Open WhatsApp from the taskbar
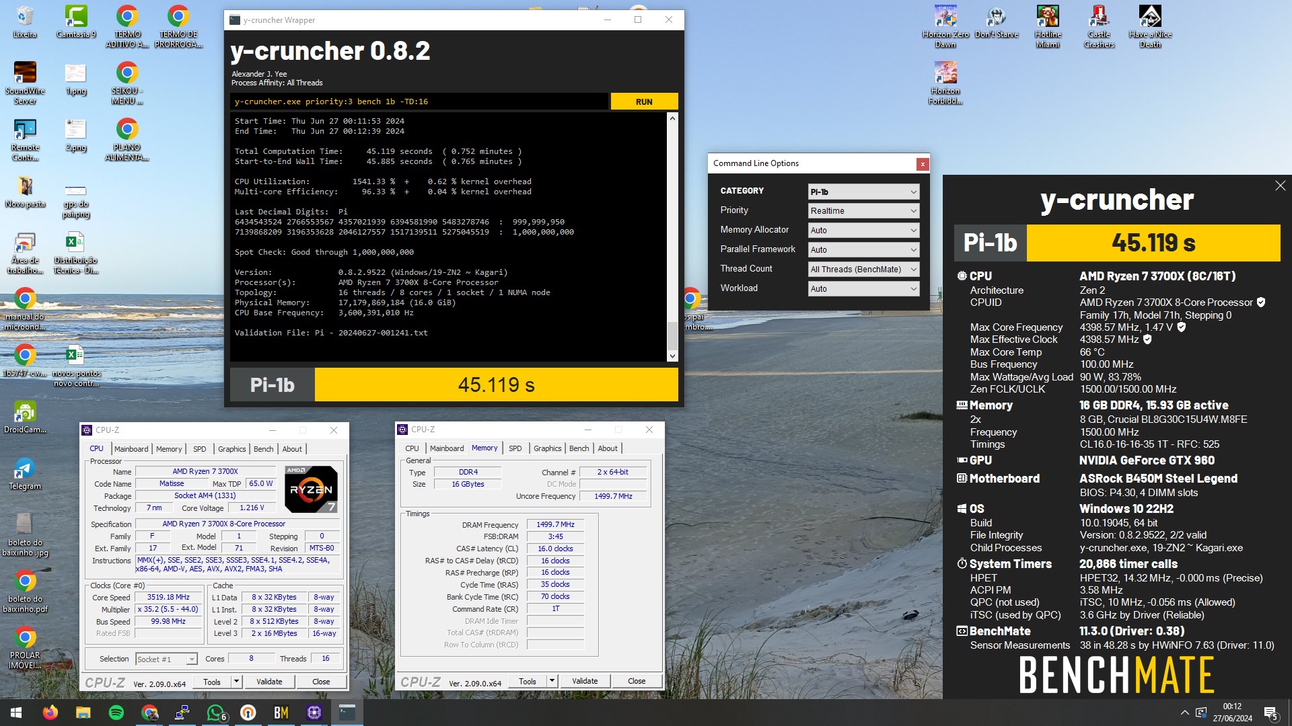Image resolution: width=1292 pixels, height=726 pixels. (215, 713)
